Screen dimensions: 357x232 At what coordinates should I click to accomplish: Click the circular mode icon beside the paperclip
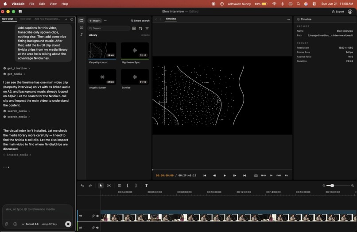15,224
